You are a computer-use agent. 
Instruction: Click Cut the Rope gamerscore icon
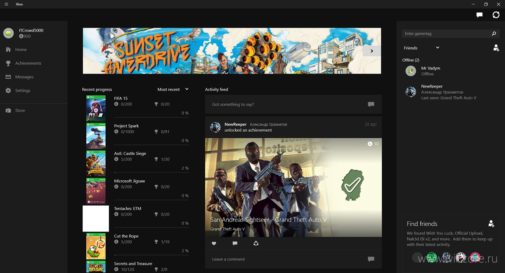(x=116, y=242)
